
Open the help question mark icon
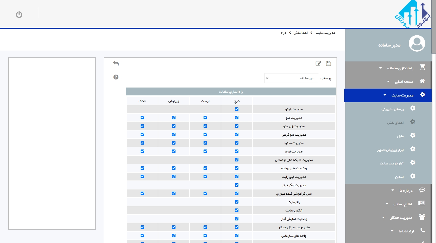(116, 77)
